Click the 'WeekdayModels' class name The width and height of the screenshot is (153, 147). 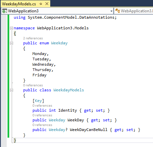69,90
